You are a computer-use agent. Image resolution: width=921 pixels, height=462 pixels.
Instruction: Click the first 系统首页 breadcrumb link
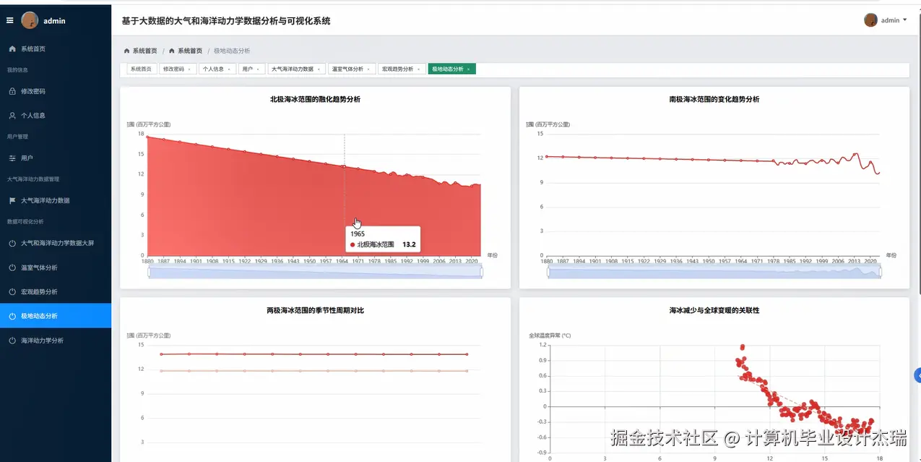[144, 51]
